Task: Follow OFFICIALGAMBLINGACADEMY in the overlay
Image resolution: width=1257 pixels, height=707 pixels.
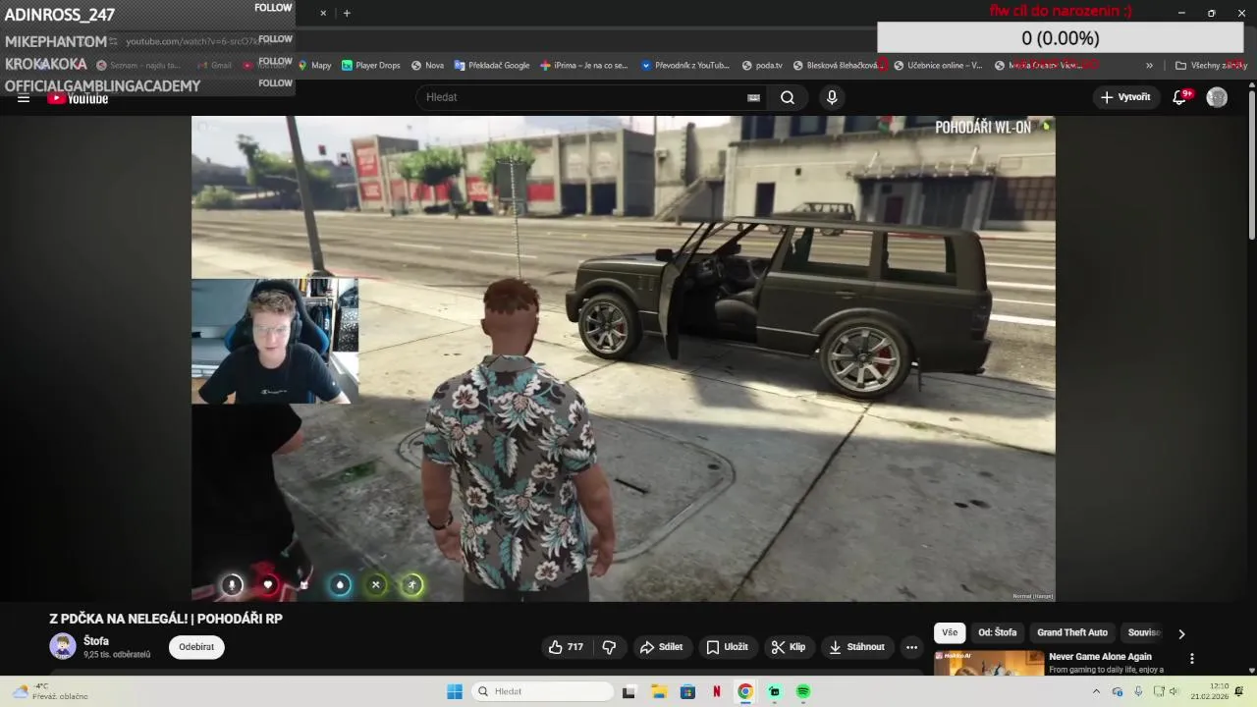Action: tap(276, 83)
